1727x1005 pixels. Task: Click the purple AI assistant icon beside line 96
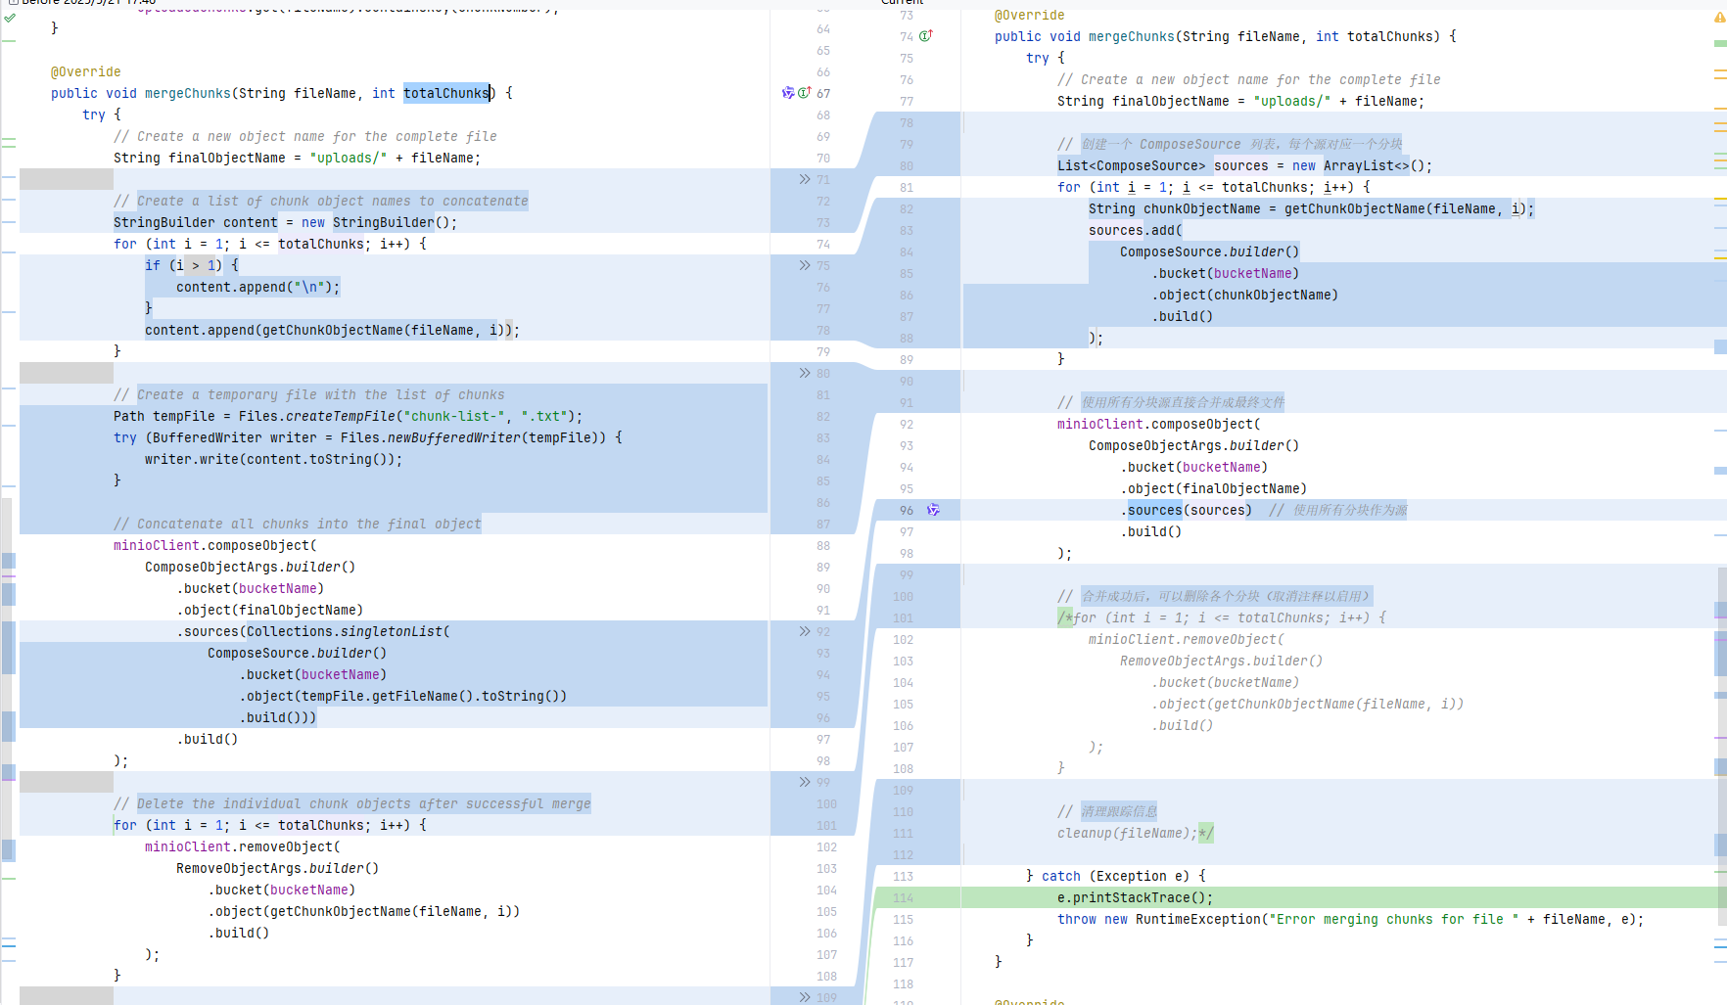[933, 510]
